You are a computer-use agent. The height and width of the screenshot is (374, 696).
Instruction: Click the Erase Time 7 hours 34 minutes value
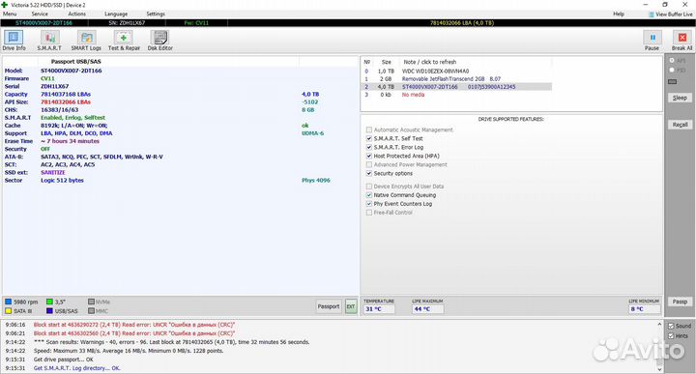[x=71, y=141]
